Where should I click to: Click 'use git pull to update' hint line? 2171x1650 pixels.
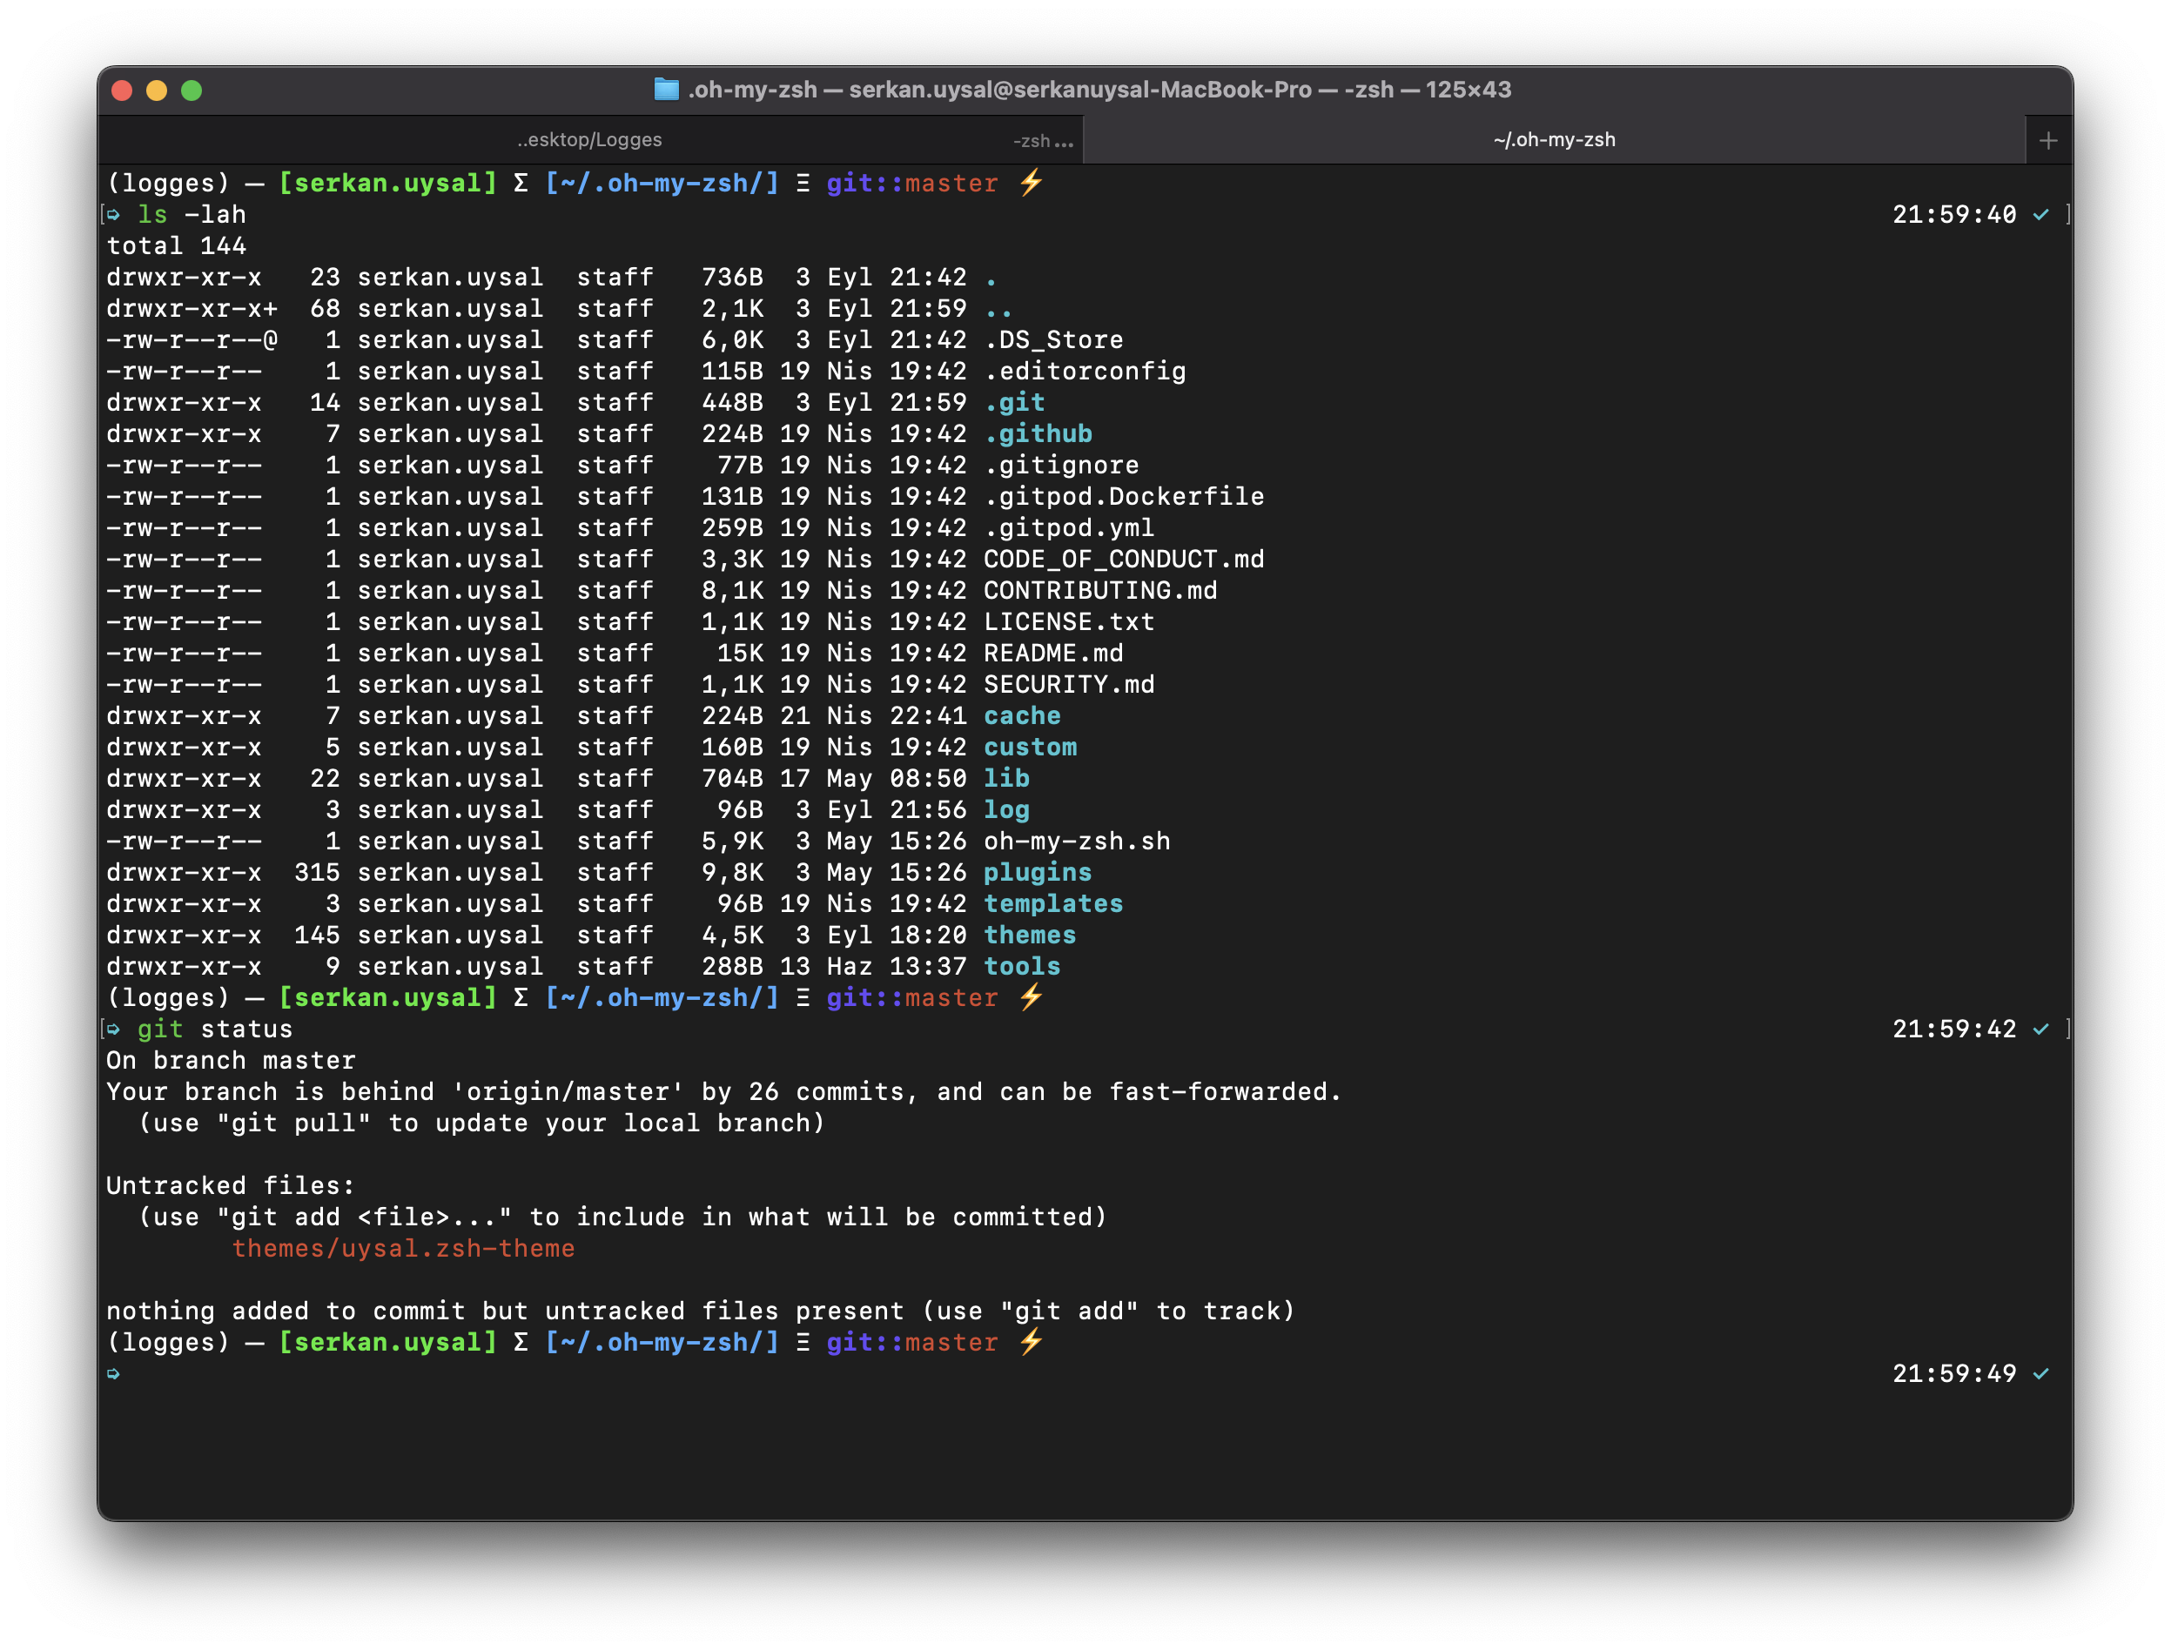coord(481,1123)
